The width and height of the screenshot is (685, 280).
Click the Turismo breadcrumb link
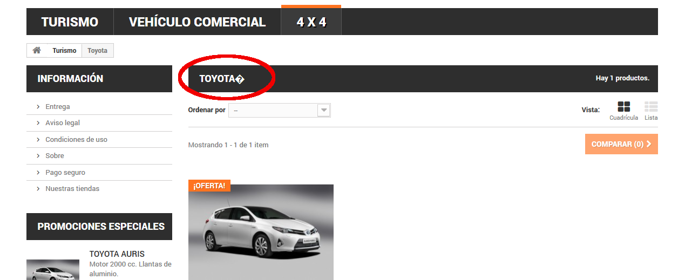click(64, 51)
